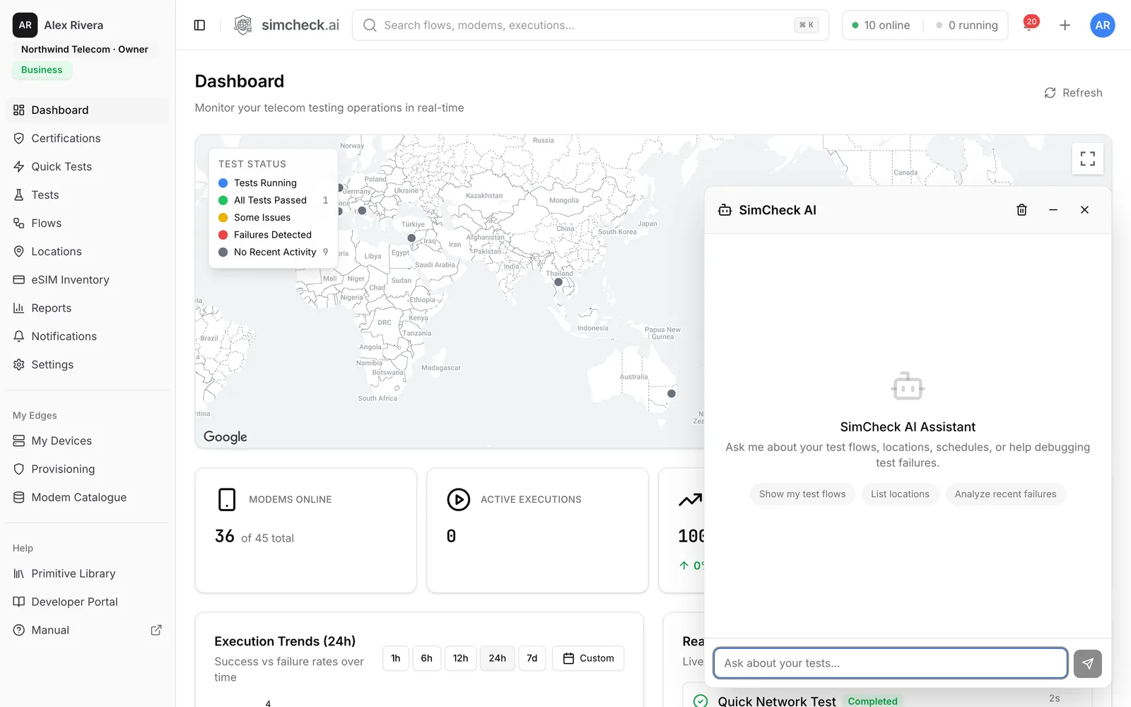Open the Custom date range picker
Viewport: 1131px width, 707px height.
click(x=588, y=658)
